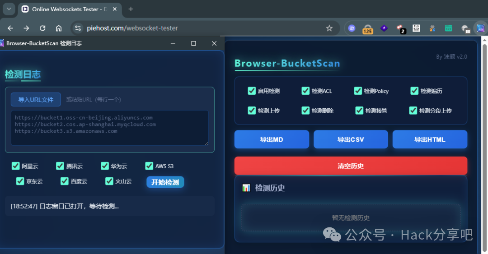Image resolution: width=488 pixels, height=254 pixels.
Task: Open the grey cloud extension icon
Action: pyautogui.click(x=465, y=29)
